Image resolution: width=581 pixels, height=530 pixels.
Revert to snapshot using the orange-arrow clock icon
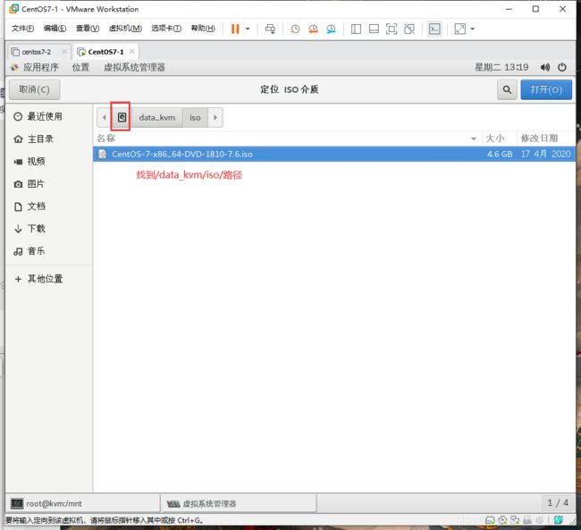pyautogui.click(x=313, y=29)
